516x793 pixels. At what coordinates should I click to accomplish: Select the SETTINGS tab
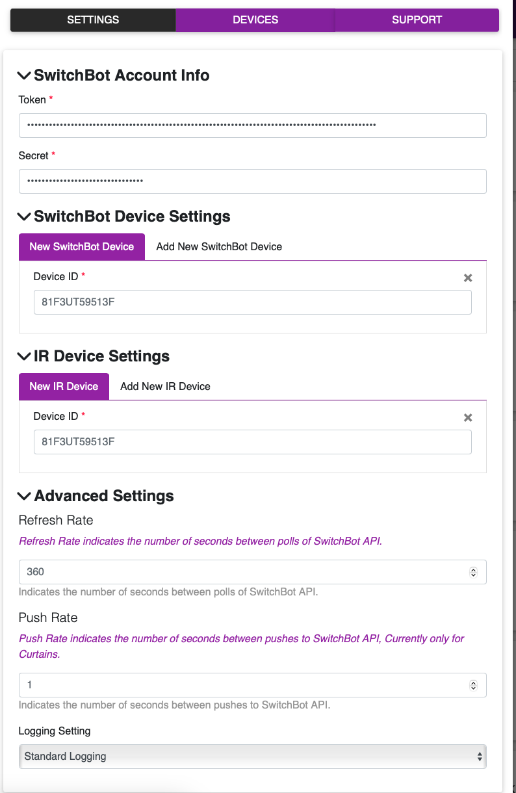click(x=92, y=19)
